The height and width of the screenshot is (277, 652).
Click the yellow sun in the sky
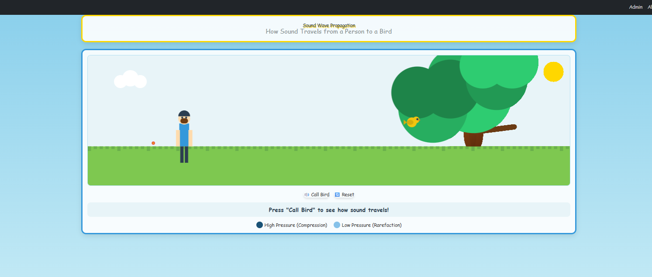point(553,72)
